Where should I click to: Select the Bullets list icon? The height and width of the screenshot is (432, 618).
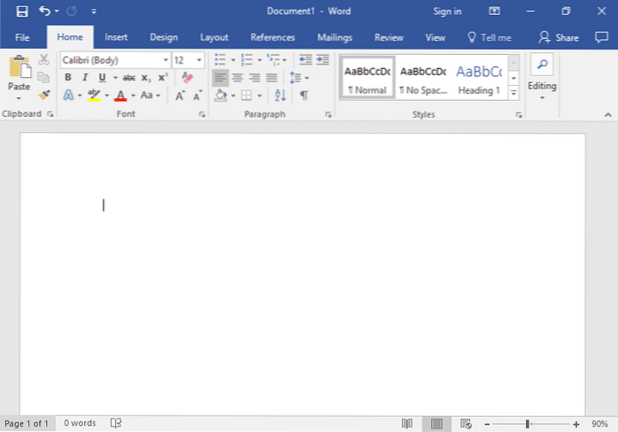[x=220, y=60]
